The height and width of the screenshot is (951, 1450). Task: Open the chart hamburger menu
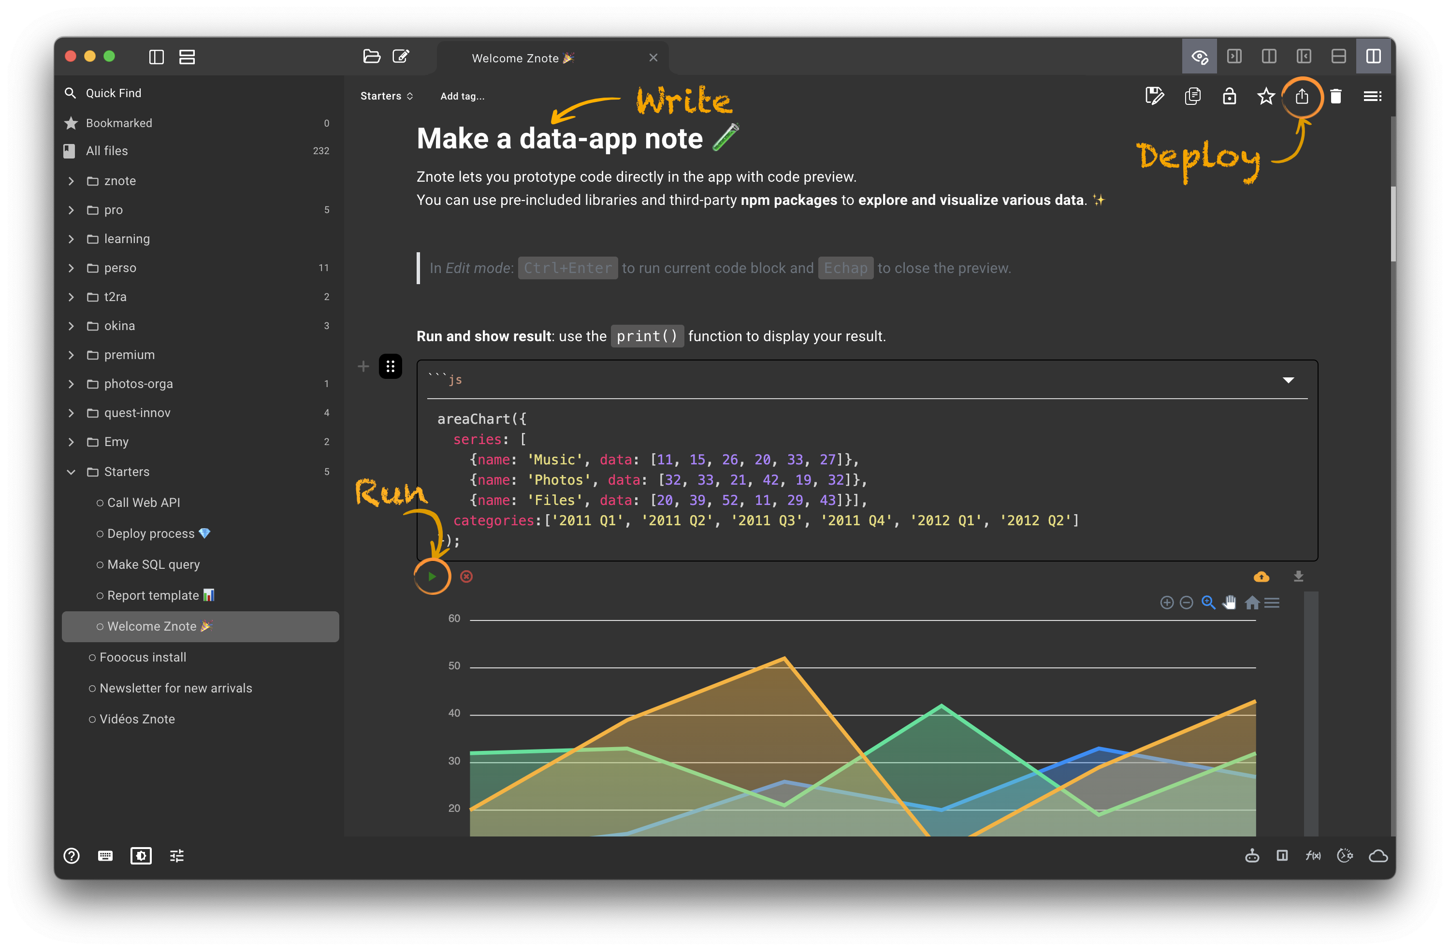1272,603
